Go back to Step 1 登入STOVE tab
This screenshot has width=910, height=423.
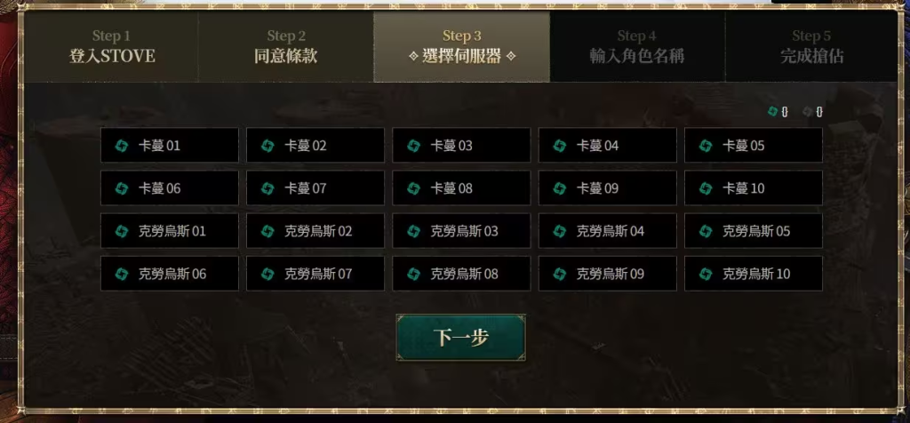coord(111,46)
